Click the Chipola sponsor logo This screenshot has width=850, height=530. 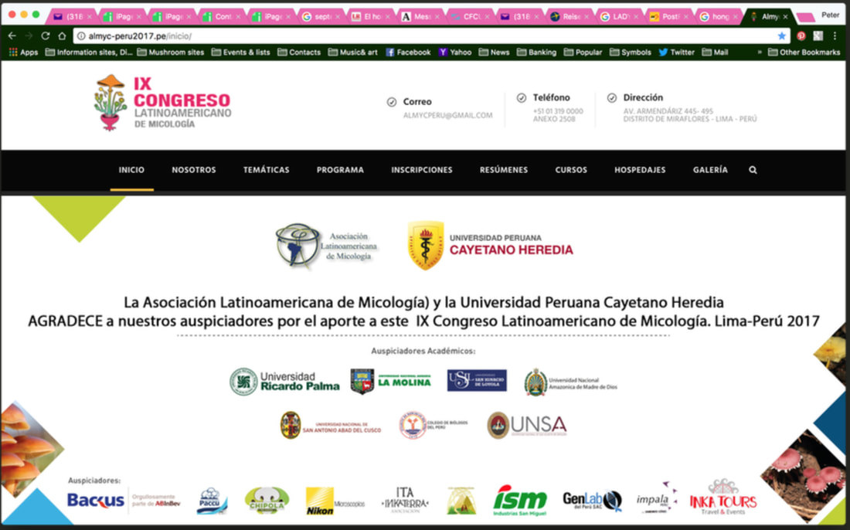[267, 500]
